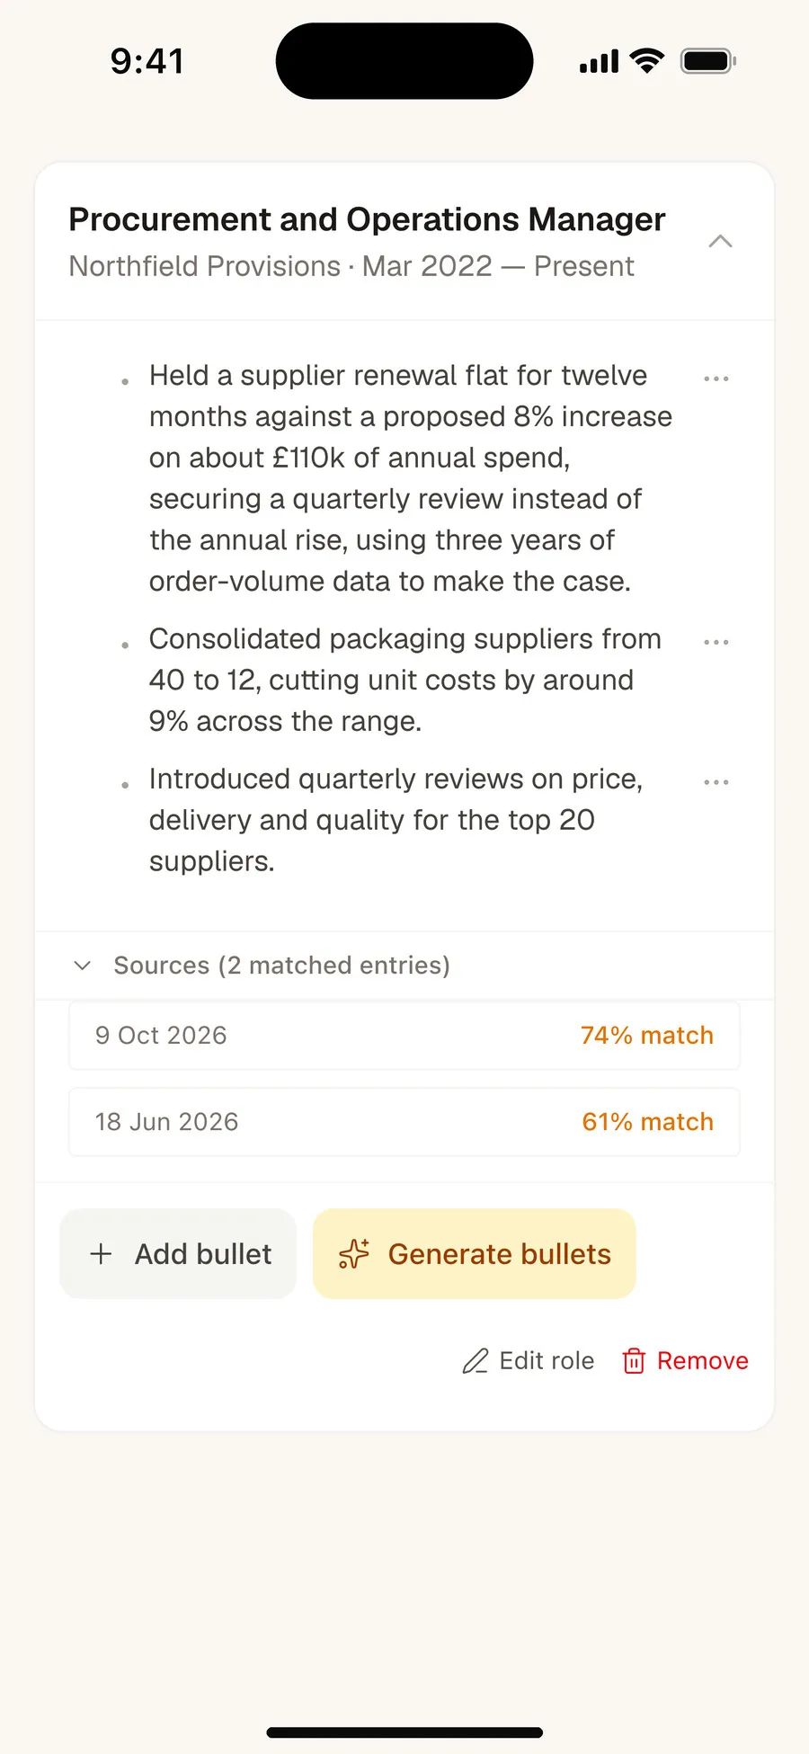Click the plus icon on Add bullet

(102, 1254)
